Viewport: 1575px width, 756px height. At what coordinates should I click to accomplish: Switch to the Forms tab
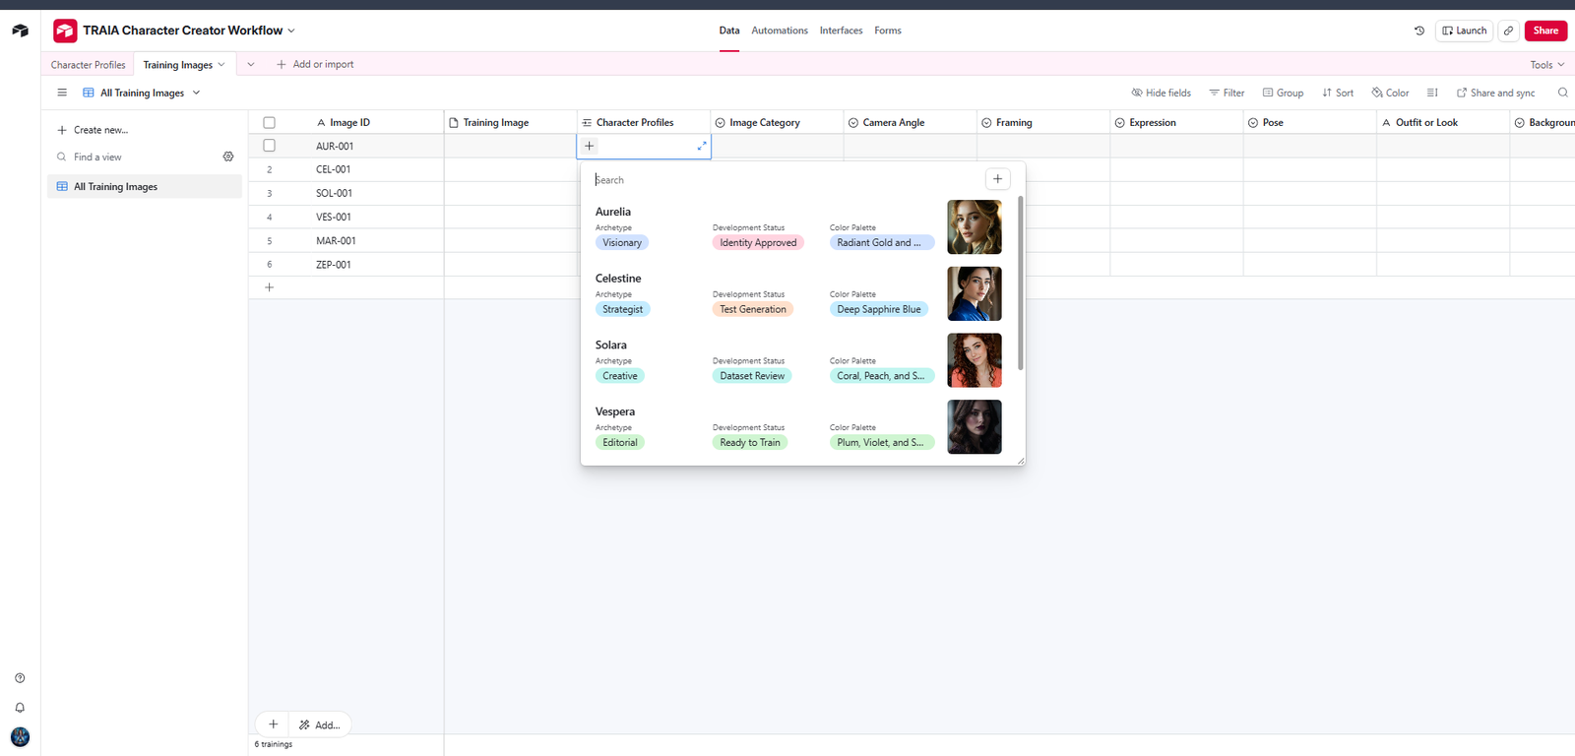[888, 31]
